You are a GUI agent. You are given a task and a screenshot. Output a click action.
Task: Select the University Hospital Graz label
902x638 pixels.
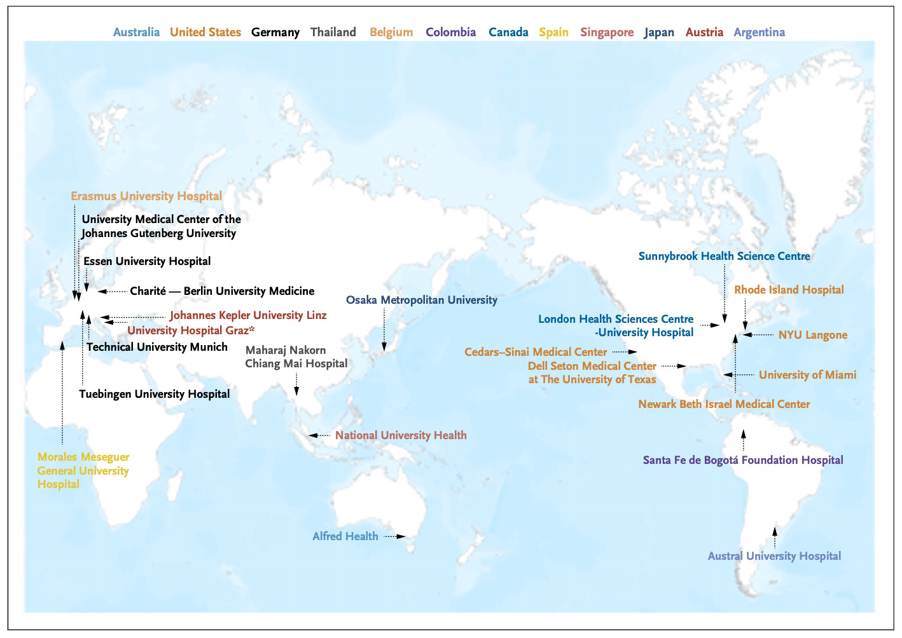pyautogui.click(x=191, y=330)
